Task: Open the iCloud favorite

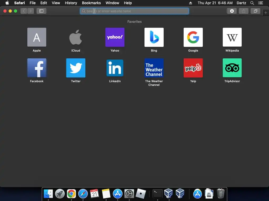Action: (76, 37)
